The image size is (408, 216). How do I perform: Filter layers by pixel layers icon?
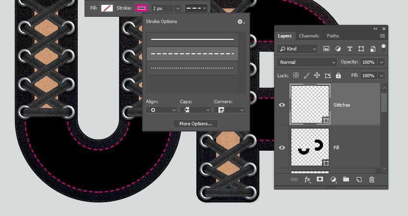[x=326, y=48]
